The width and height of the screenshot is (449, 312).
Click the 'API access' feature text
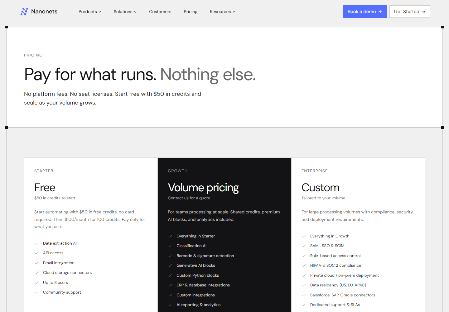(53, 253)
